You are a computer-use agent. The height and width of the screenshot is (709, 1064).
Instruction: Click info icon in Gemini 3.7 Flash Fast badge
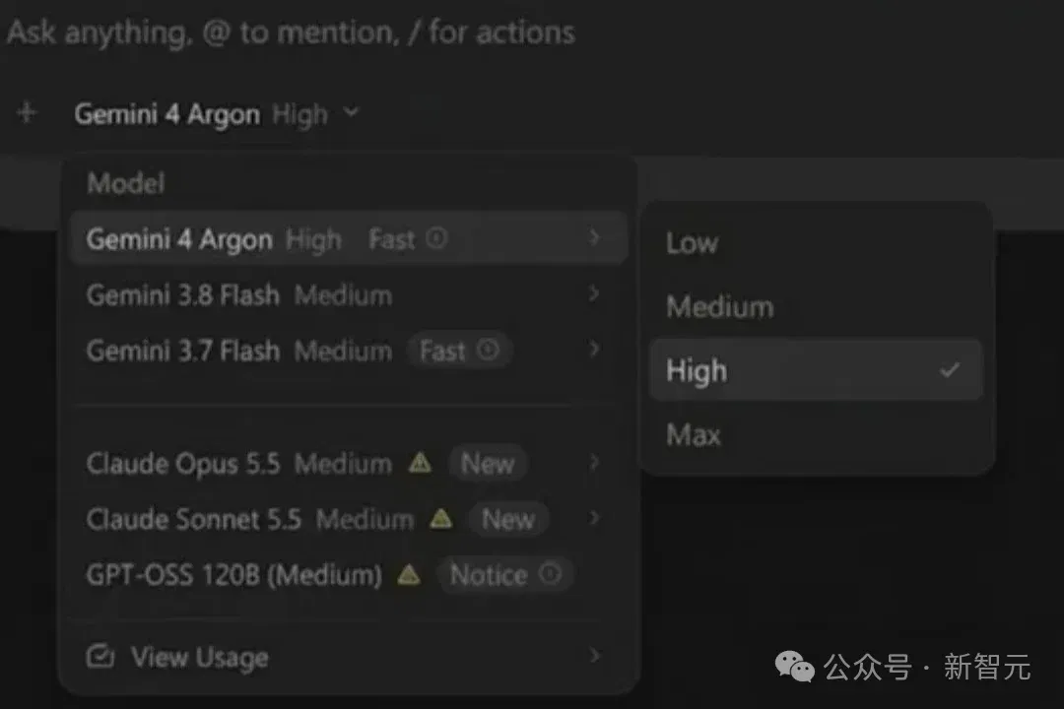[488, 351]
